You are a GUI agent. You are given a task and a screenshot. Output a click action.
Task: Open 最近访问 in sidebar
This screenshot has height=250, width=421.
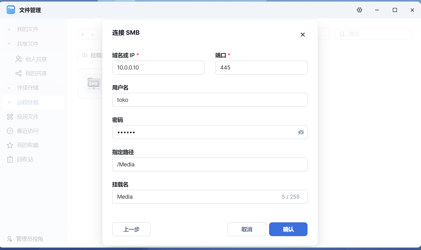[28, 131]
